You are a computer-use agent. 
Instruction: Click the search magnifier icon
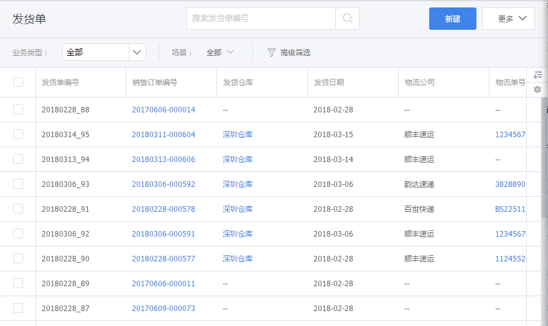point(347,18)
